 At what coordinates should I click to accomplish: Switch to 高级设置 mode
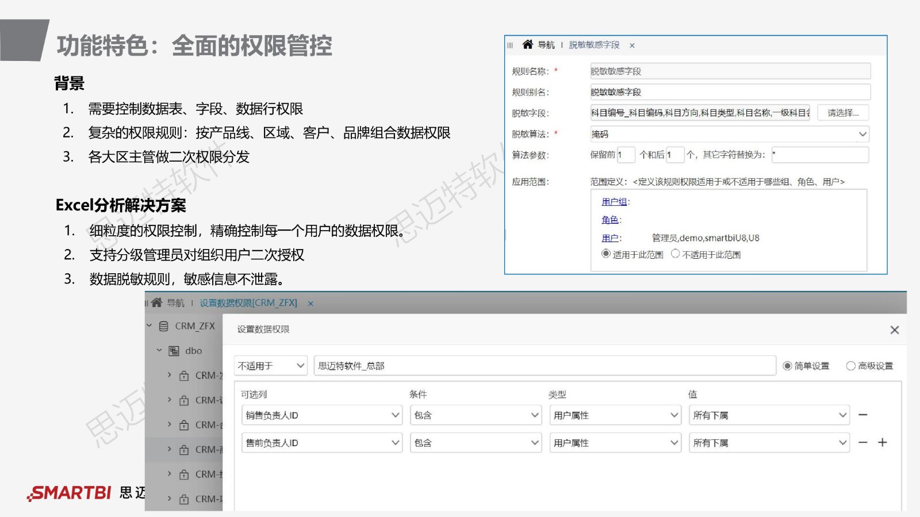click(x=850, y=366)
